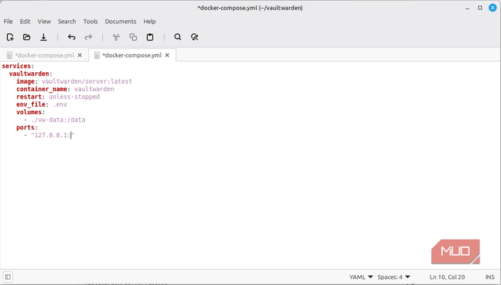Viewport: 501px width, 285px height.
Task: Open the Search menu
Action: tap(67, 22)
